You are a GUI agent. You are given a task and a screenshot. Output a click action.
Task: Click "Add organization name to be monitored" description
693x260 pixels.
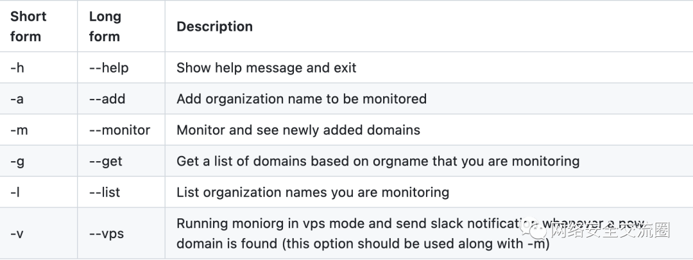pyautogui.click(x=302, y=99)
